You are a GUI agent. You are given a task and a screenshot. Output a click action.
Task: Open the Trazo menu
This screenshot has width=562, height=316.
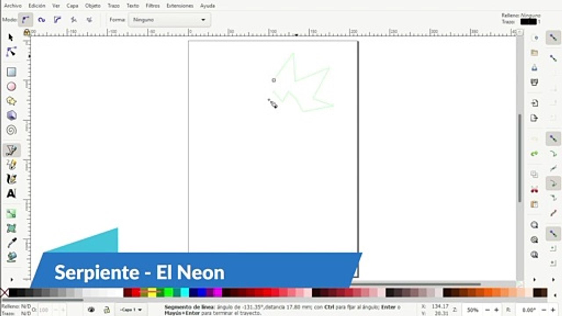coord(114,6)
